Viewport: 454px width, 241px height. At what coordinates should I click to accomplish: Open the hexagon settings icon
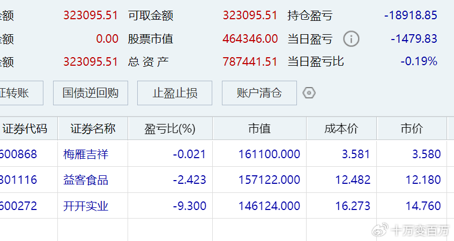coord(309,93)
